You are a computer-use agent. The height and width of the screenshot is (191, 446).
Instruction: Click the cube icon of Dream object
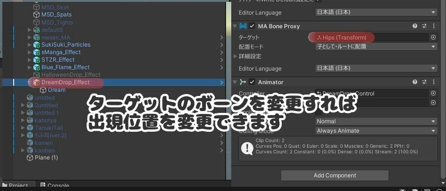[x=43, y=90]
